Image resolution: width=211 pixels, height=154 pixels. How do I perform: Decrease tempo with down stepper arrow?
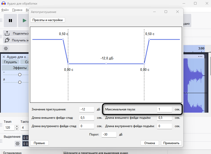(17, 129)
